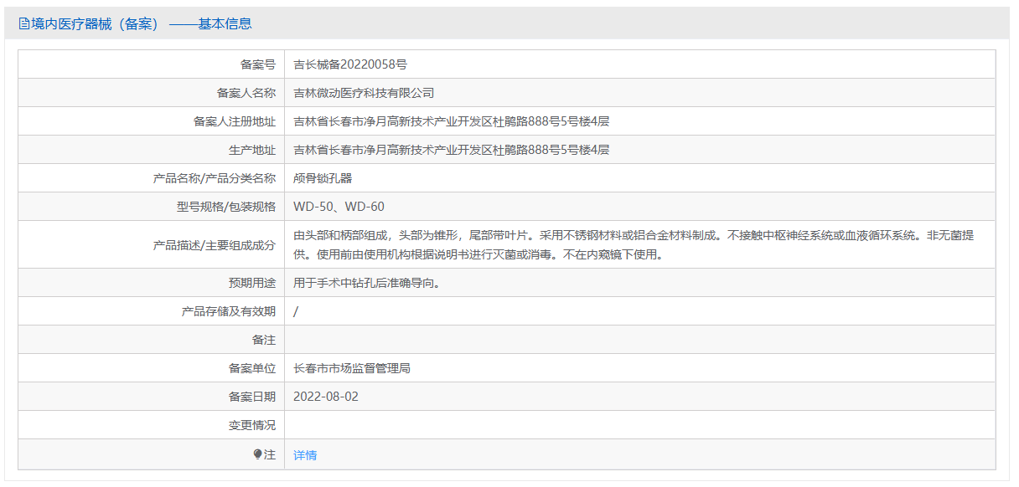The image size is (1019, 487).
Task: Select the models text WD-50、WD-60
Action: click(339, 207)
